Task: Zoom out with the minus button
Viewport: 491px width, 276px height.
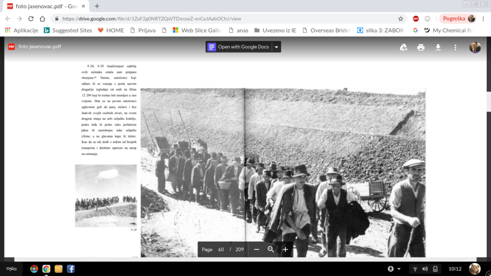Action: 257,249
